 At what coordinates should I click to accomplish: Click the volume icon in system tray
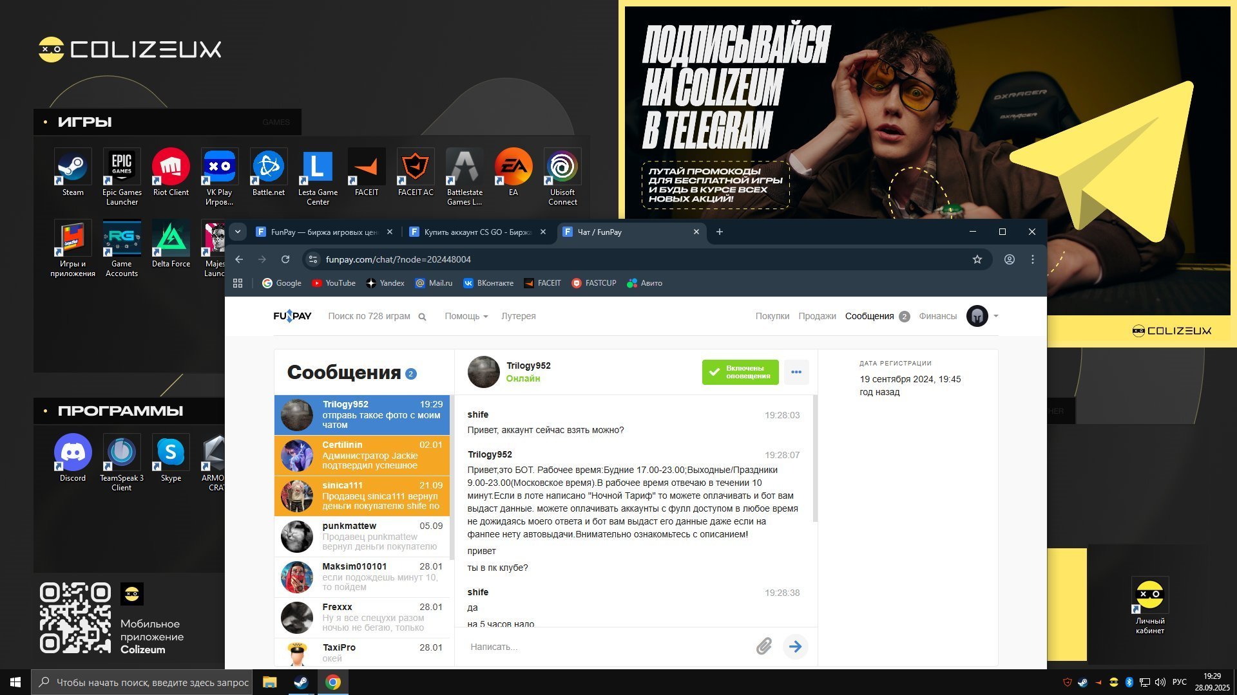click(1160, 682)
